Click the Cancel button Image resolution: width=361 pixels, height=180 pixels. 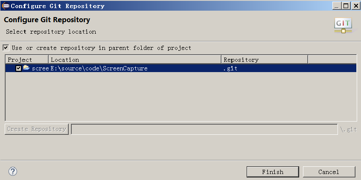(x=329, y=172)
